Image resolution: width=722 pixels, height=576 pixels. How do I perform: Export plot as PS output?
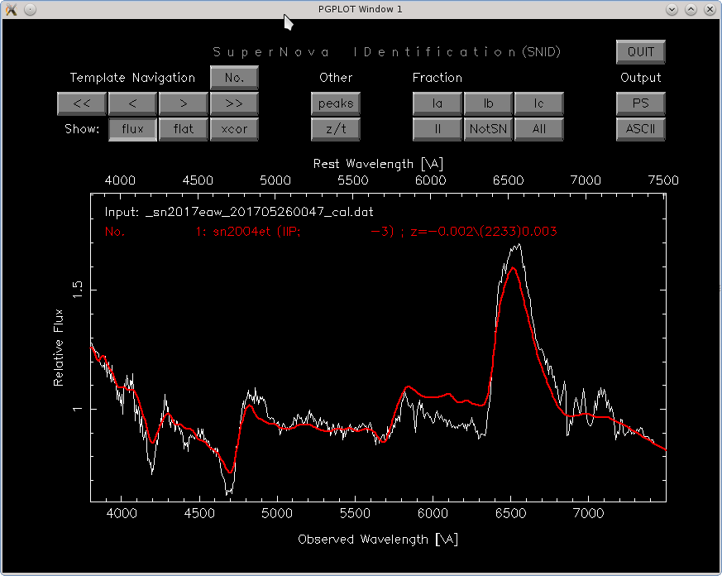641,103
